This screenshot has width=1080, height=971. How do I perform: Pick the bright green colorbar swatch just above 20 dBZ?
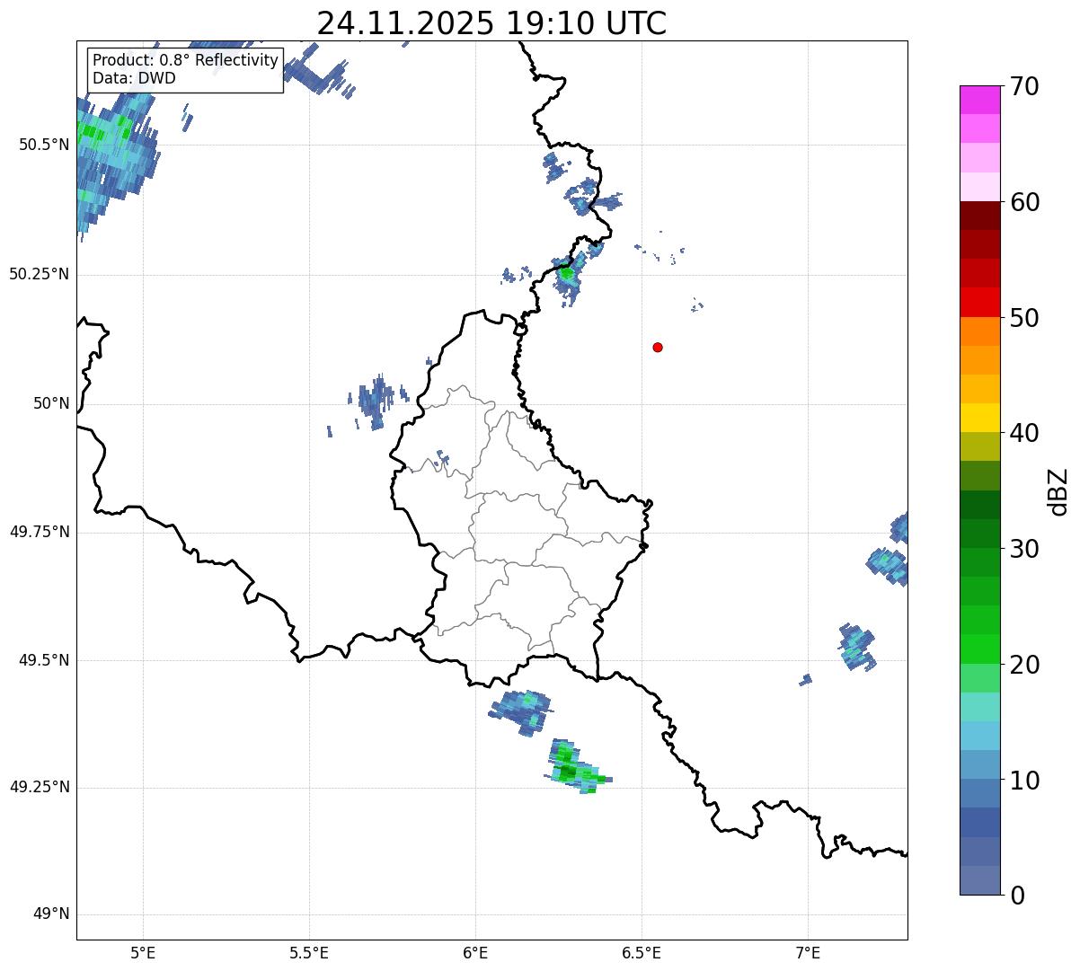[979, 649]
